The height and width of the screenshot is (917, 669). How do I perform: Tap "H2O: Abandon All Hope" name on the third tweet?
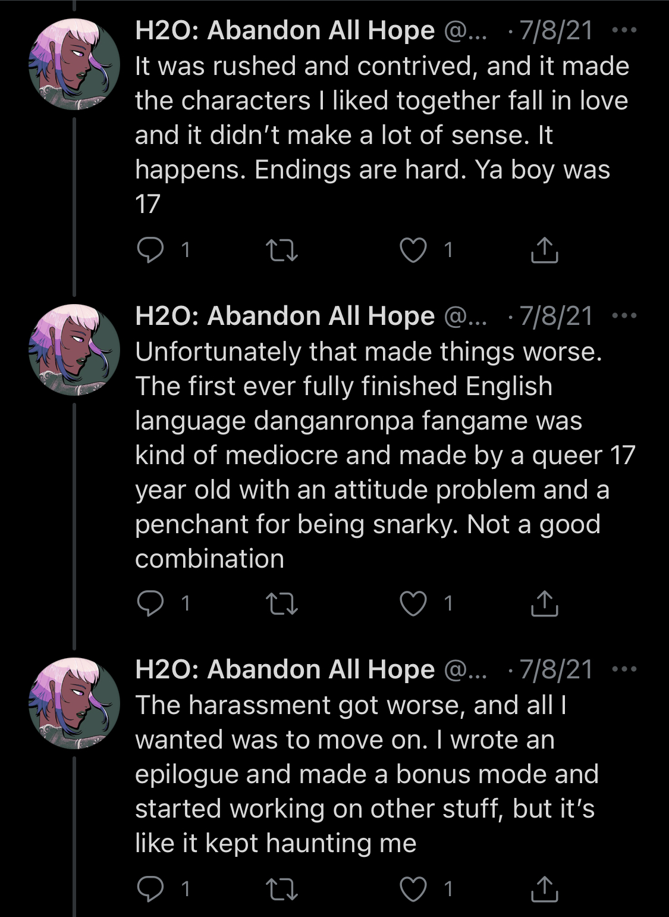285,669
